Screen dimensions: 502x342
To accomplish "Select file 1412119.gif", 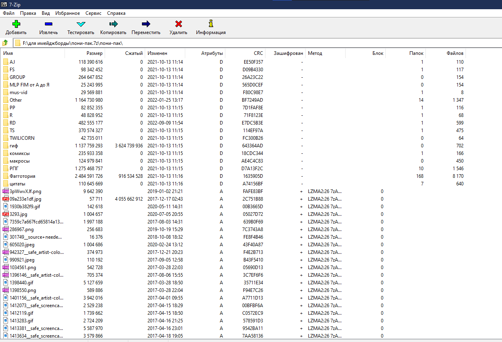I will pyautogui.click(x=21, y=313).
